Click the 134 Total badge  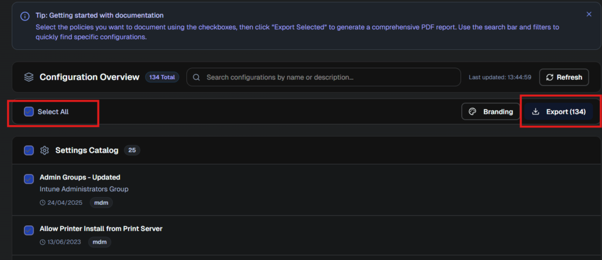click(162, 77)
